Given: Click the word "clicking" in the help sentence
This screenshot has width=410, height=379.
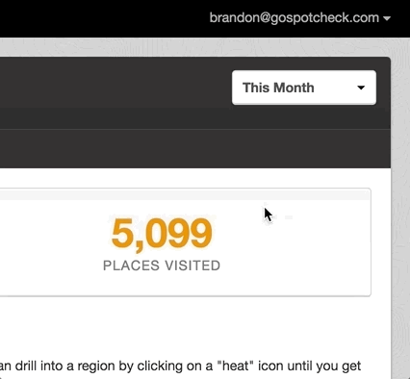Looking at the screenshot, I should pos(160,366).
